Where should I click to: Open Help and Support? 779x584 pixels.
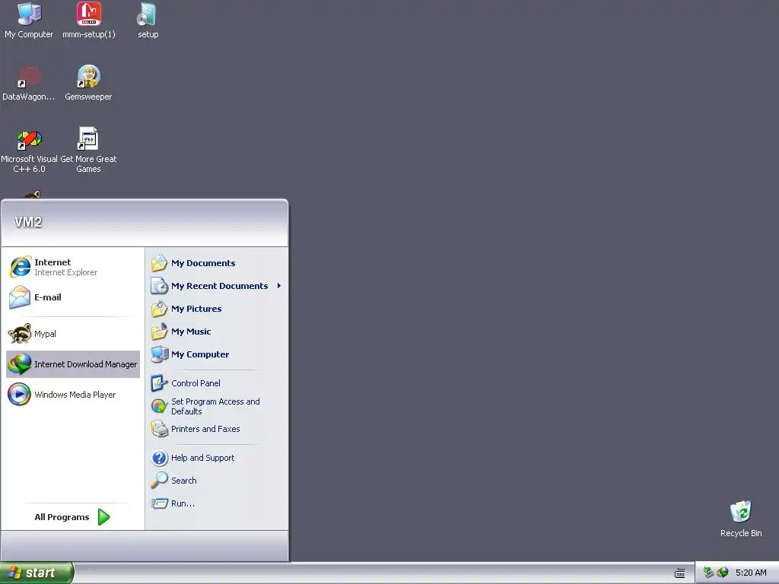[217, 458]
